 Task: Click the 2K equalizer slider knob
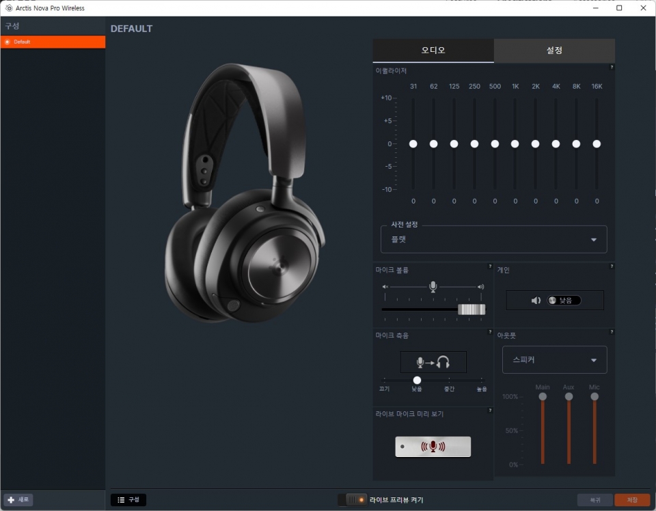[535, 144]
